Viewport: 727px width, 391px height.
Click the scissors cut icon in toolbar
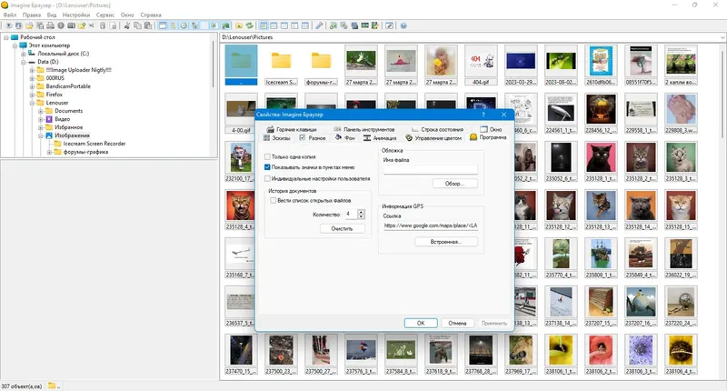click(x=127, y=25)
